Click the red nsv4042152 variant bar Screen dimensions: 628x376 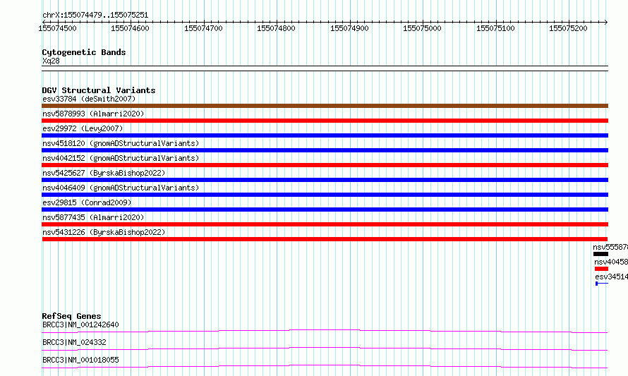coord(325,165)
